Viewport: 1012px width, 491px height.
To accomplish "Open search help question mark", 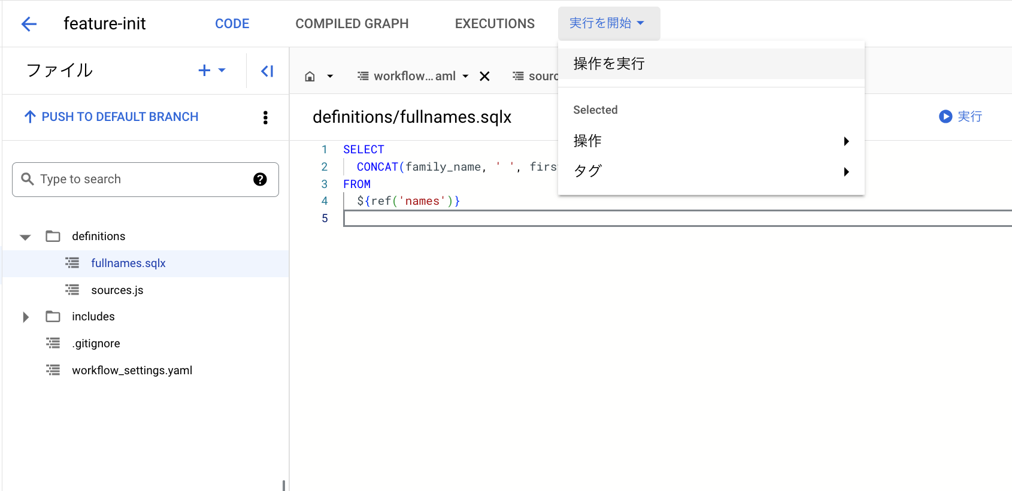I will 260,179.
